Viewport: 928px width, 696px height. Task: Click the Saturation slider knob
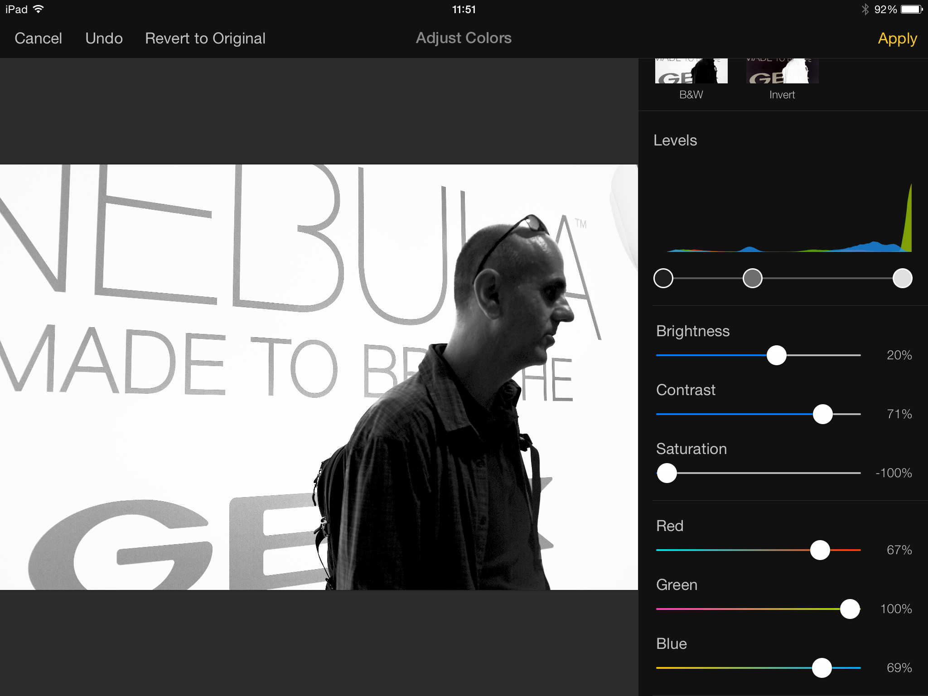667,473
